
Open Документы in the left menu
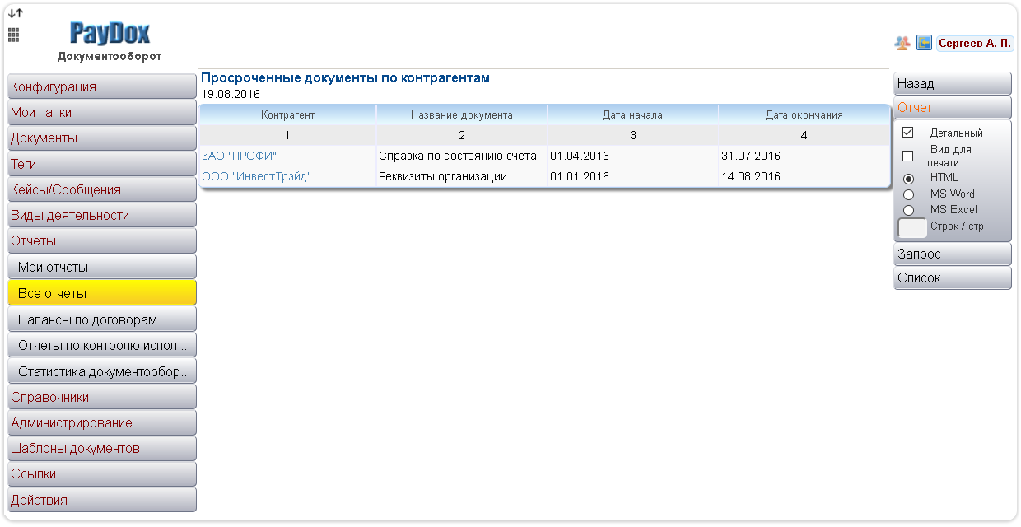(x=101, y=138)
